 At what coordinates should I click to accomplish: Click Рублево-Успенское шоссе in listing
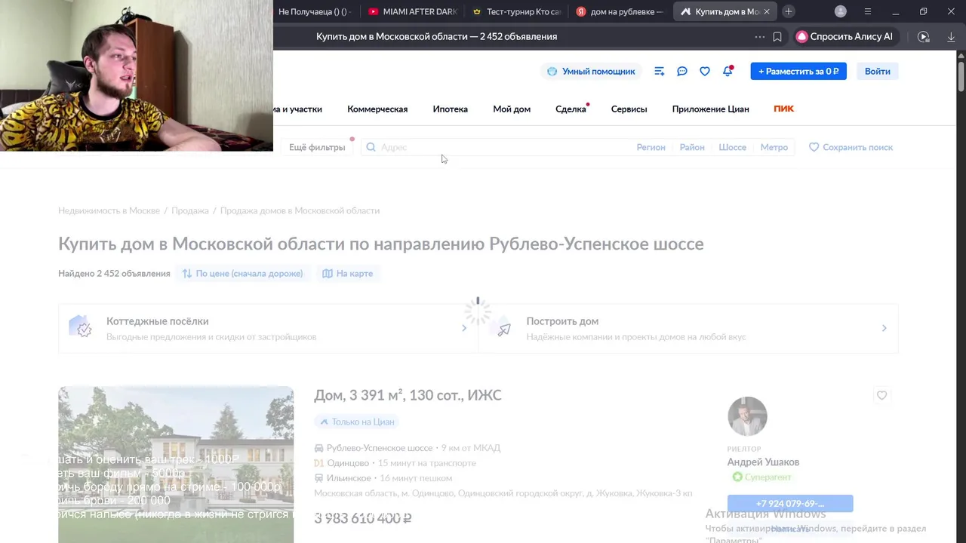pos(380,448)
